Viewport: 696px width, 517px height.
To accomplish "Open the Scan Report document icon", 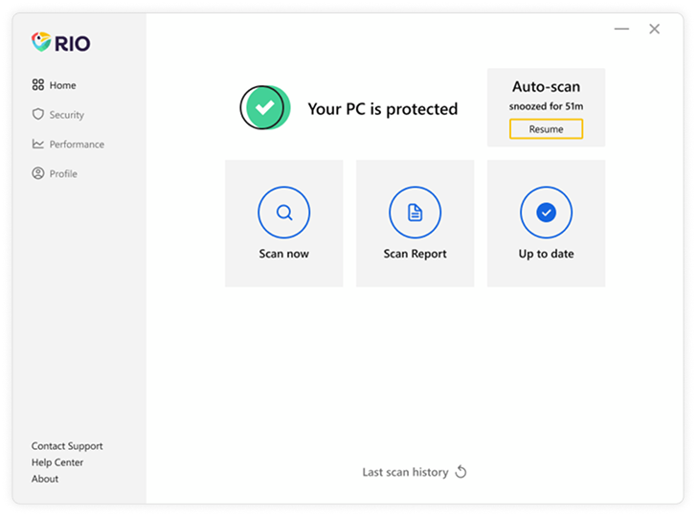I will click(415, 213).
